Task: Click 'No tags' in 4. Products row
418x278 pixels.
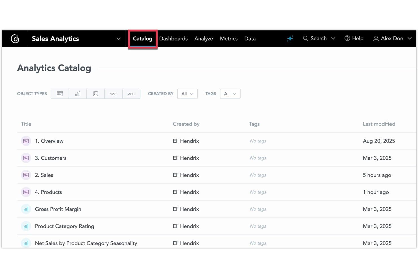Action: click(x=258, y=192)
